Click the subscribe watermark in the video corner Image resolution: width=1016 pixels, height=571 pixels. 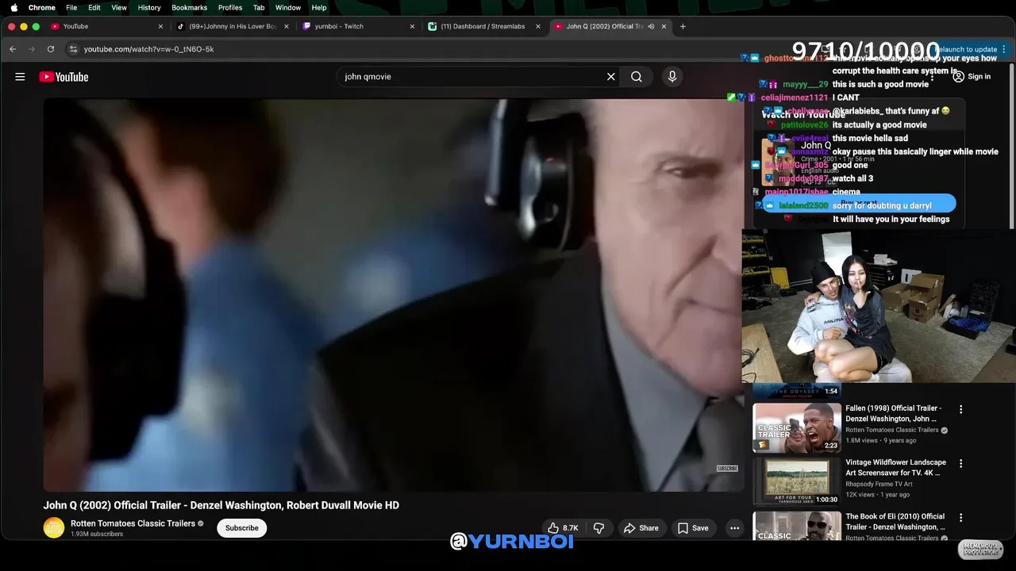pyautogui.click(x=727, y=469)
